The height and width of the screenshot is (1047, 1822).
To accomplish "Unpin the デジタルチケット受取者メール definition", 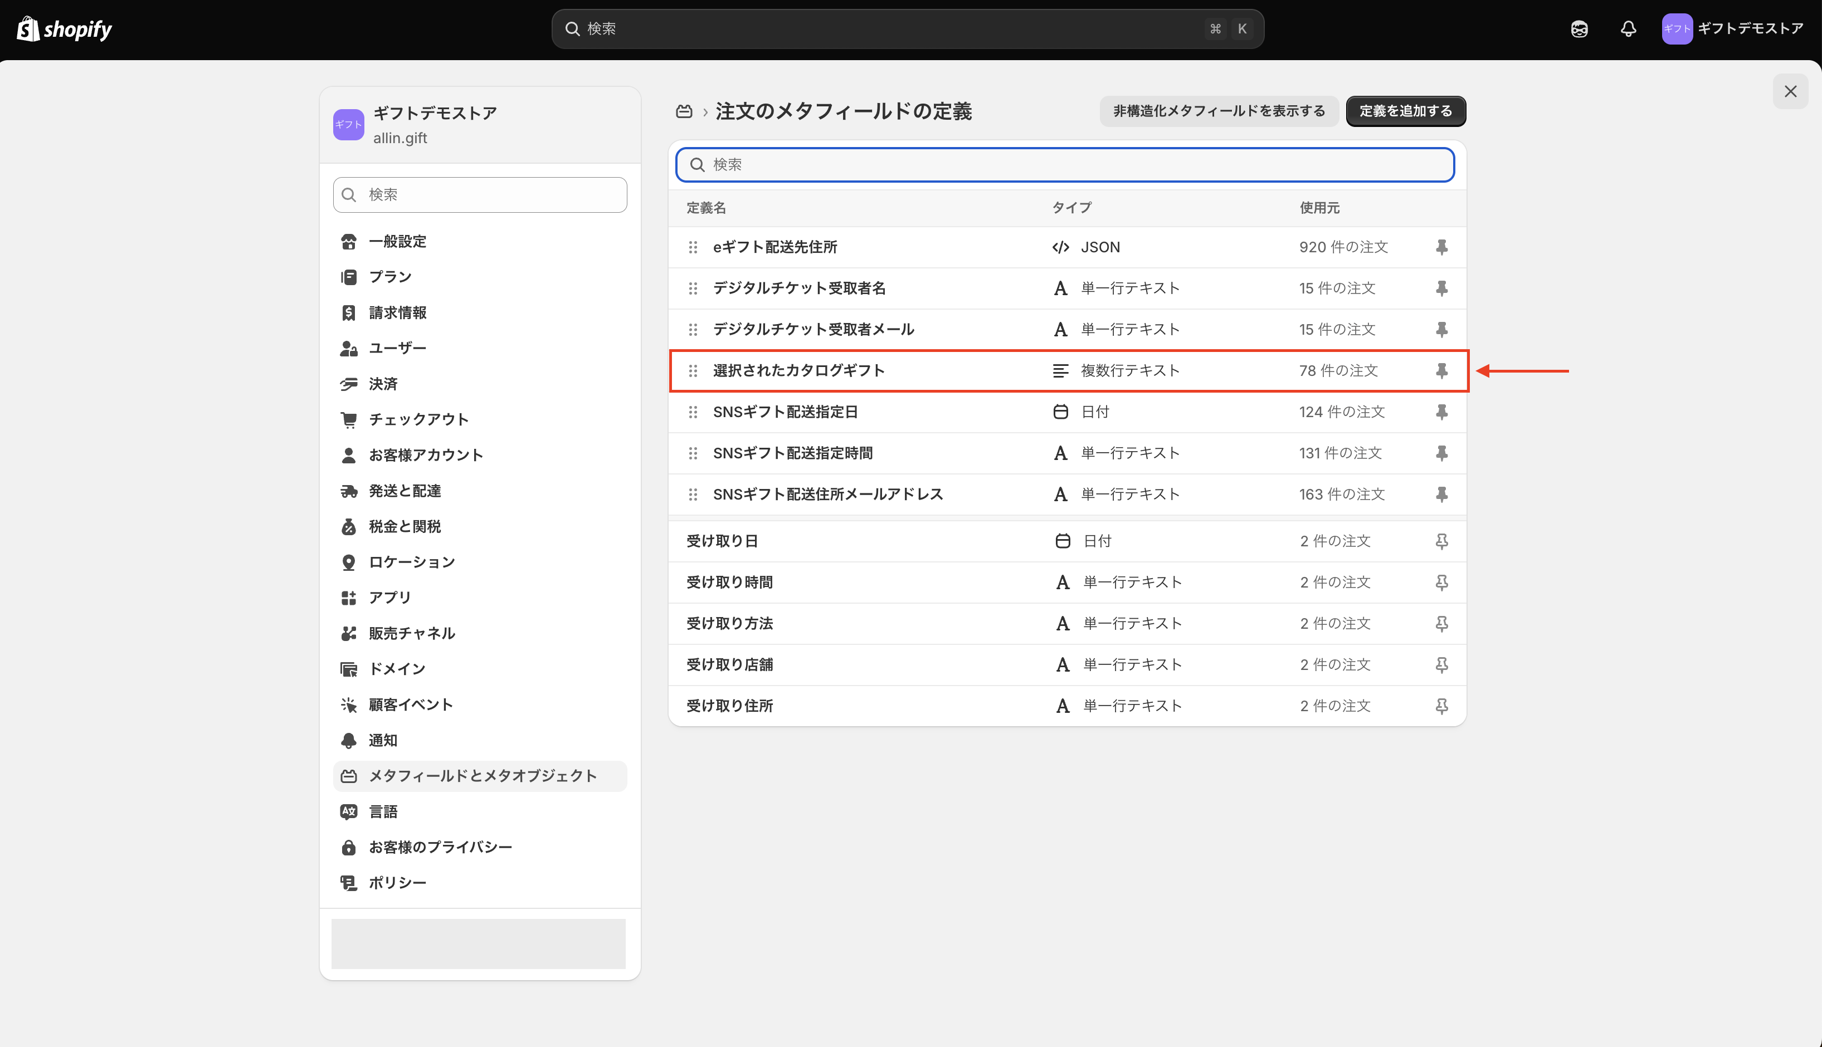I will 1441,329.
